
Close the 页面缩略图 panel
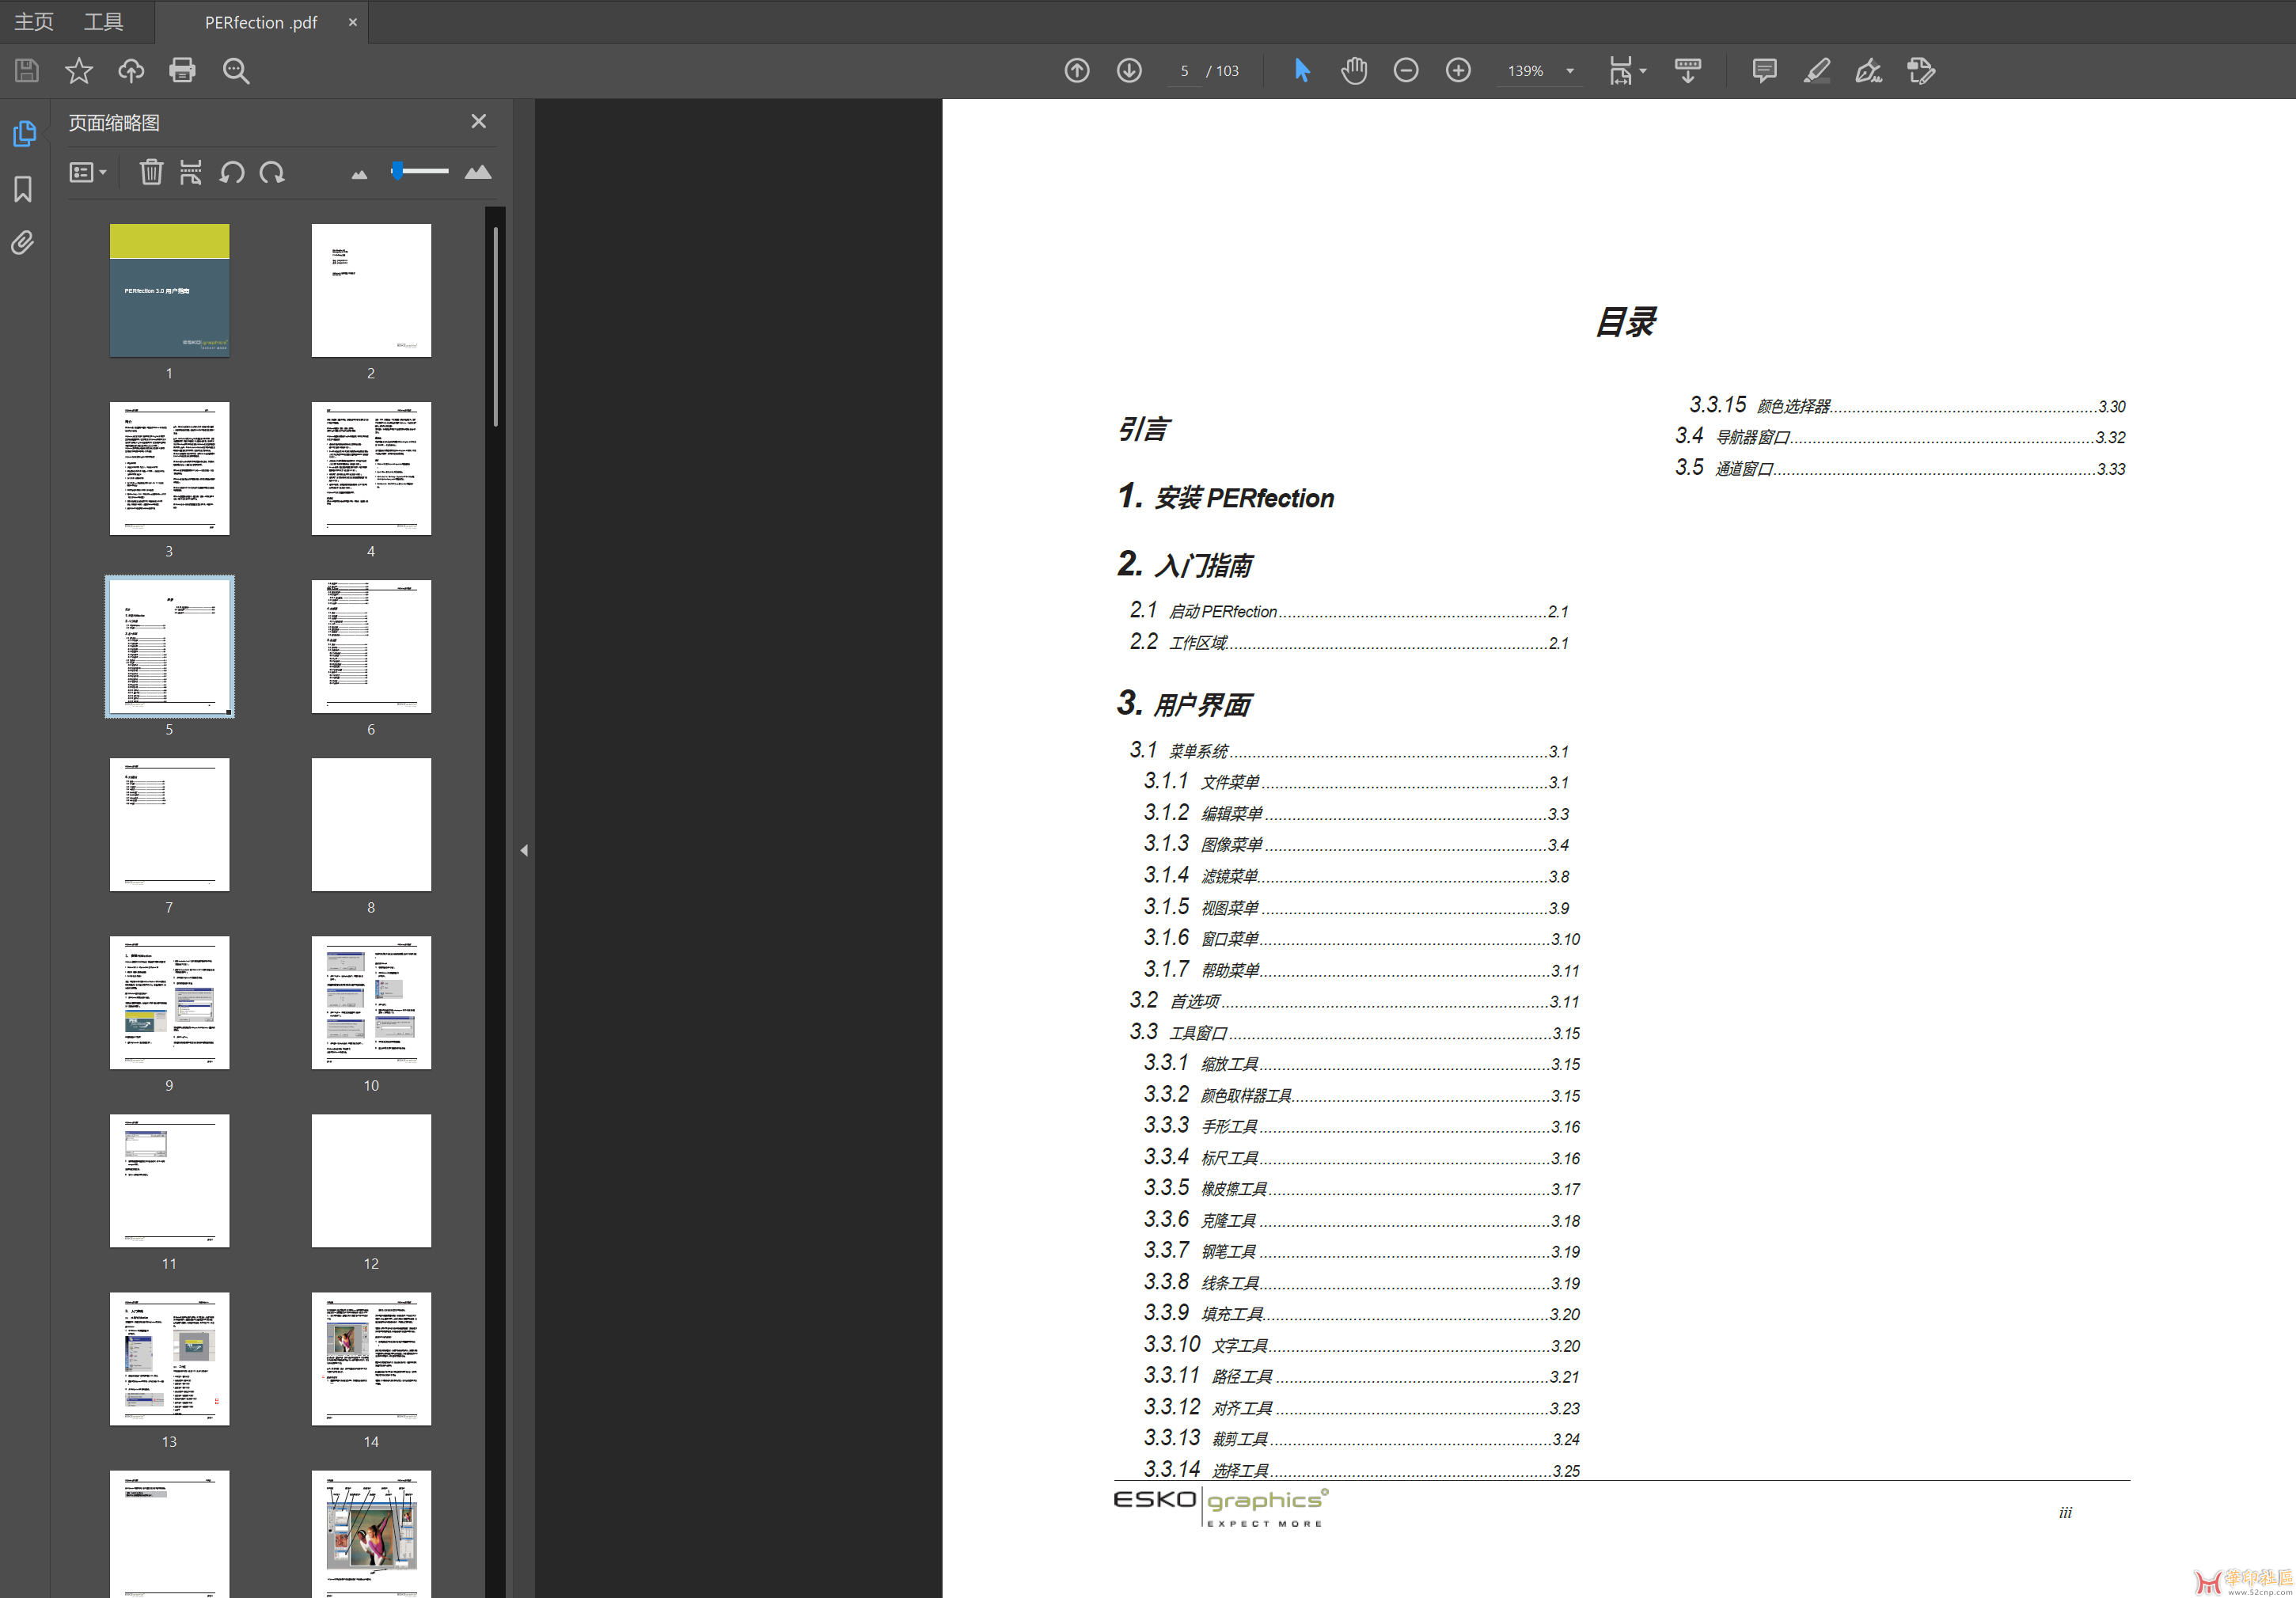pos(479,121)
